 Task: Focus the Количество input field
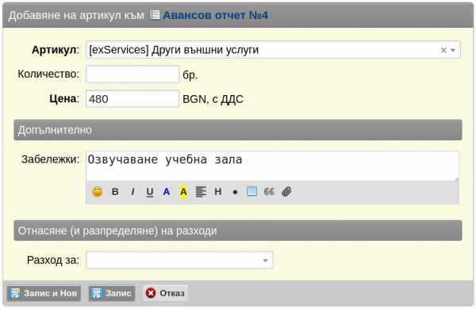point(132,74)
